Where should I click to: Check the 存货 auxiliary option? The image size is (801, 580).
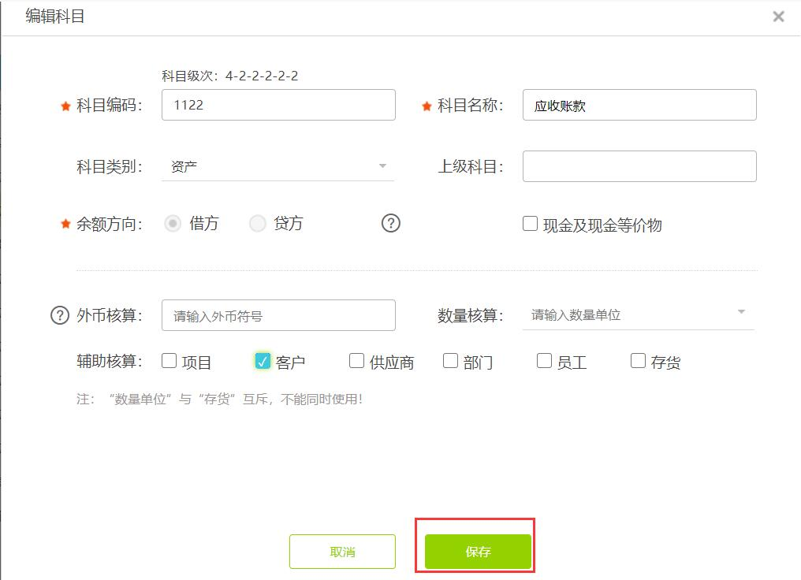[x=637, y=360]
